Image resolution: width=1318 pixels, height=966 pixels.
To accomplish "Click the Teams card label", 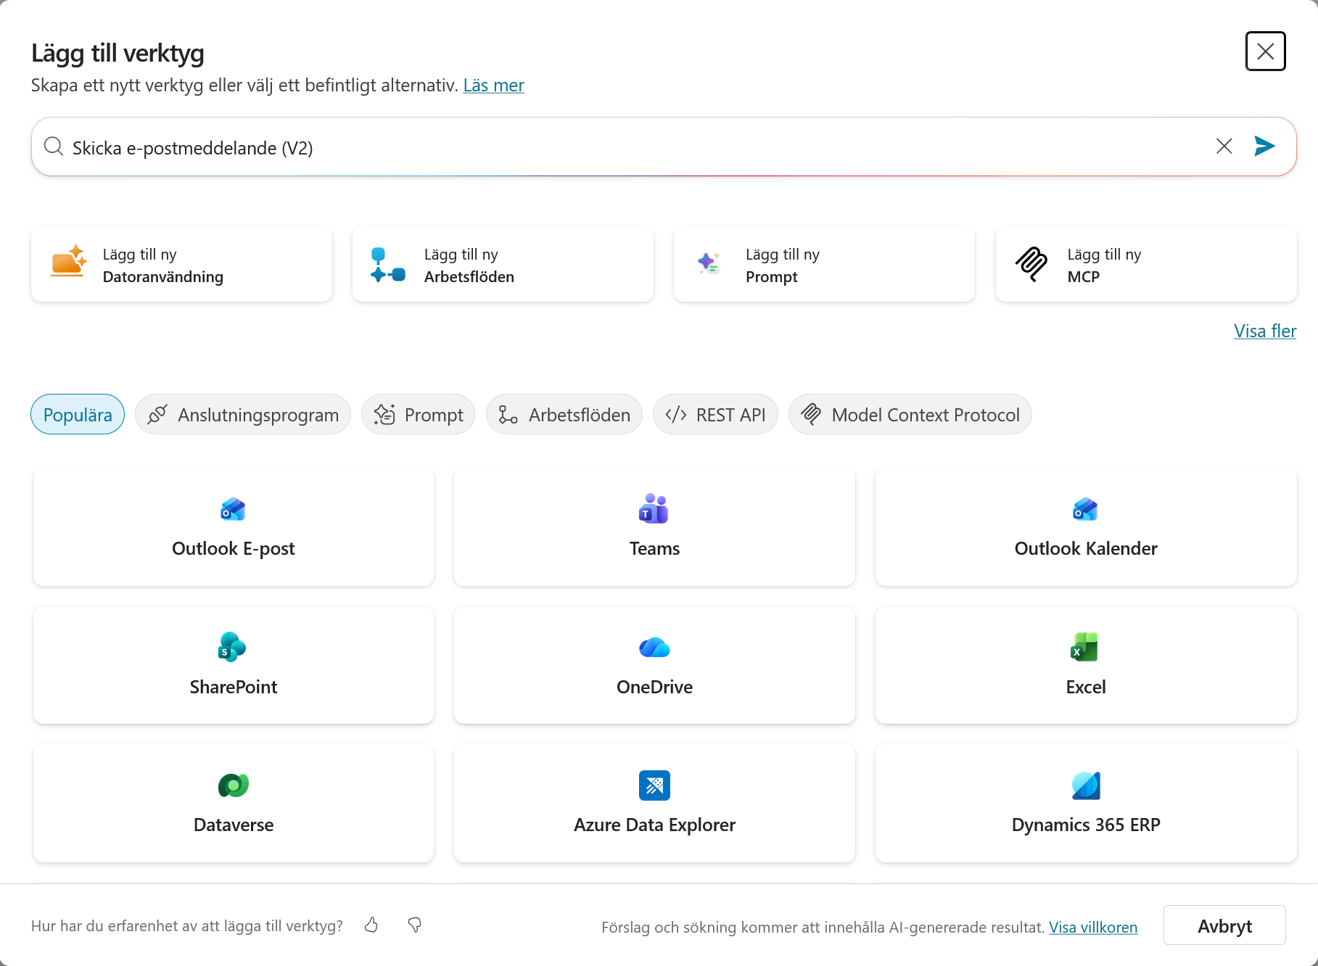I will [x=654, y=548].
